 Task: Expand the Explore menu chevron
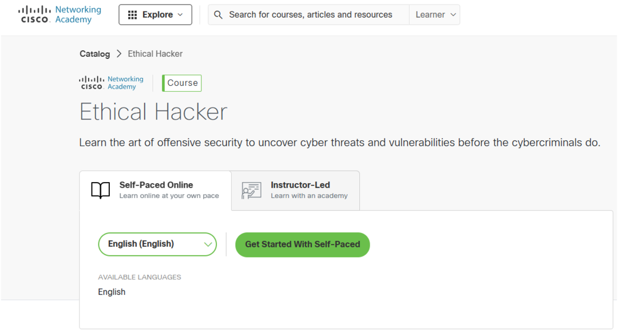[181, 15]
